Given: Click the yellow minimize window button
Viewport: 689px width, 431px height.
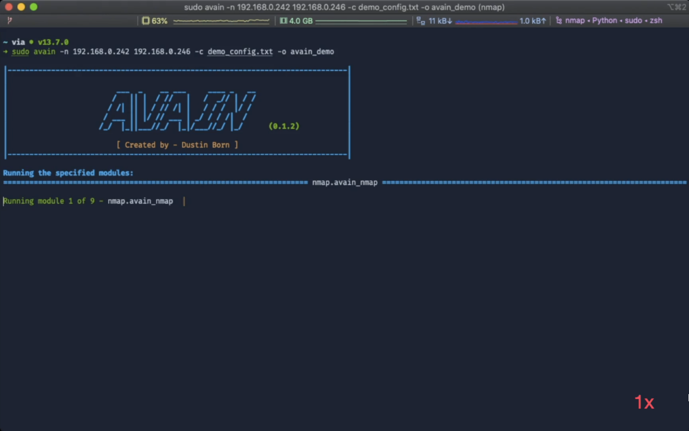Looking at the screenshot, I should point(21,7).
